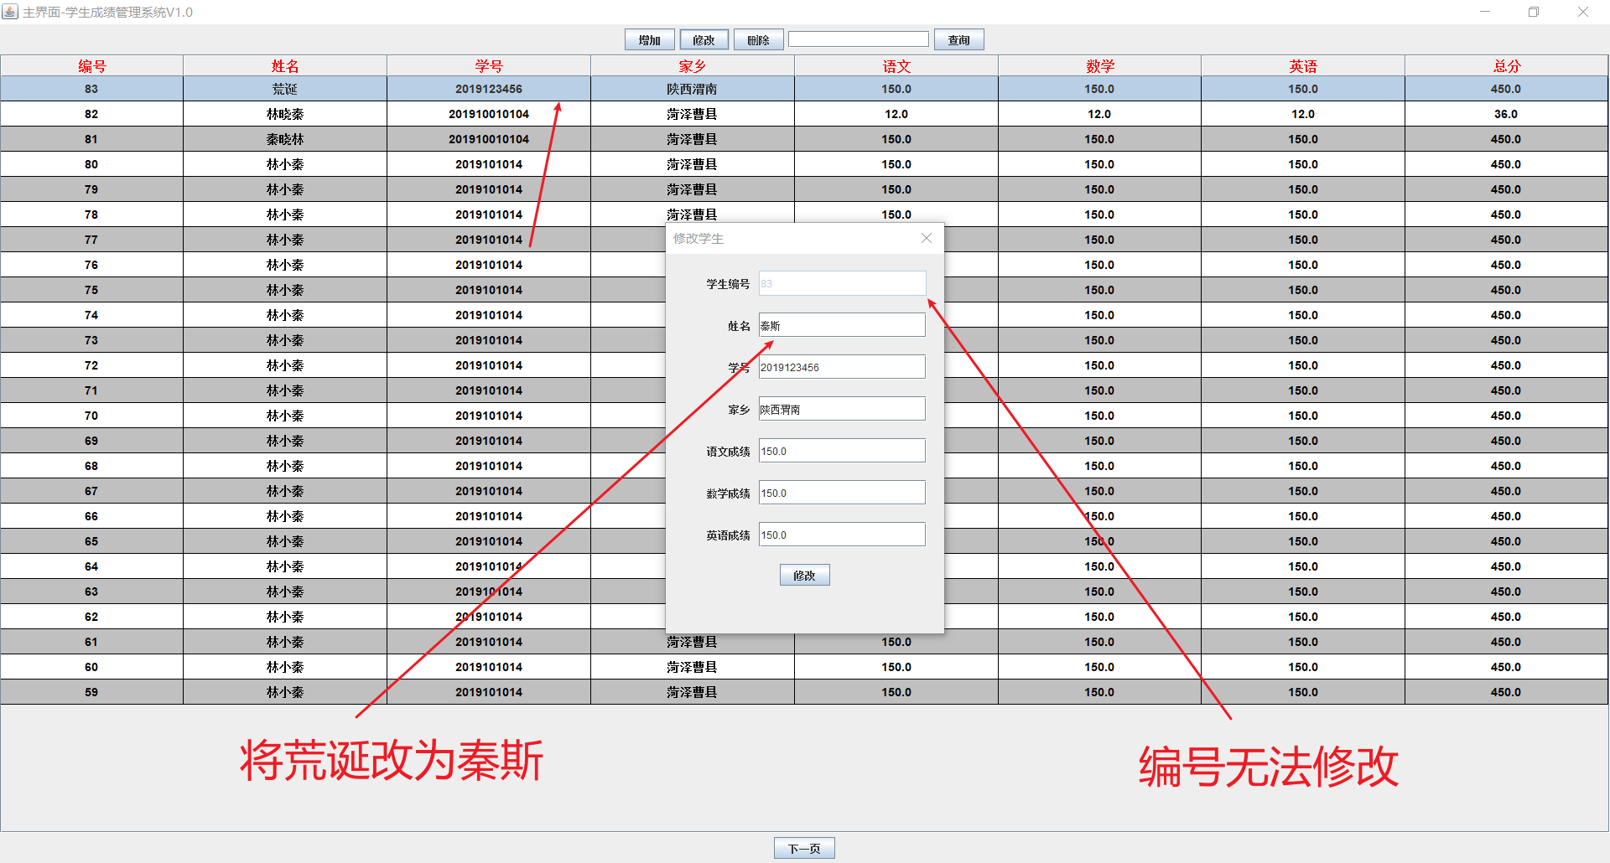Image resolution: width=1610 pixels, height=863 pixels.
Task: Click the 编号 column header
Action: coord(91,65)
